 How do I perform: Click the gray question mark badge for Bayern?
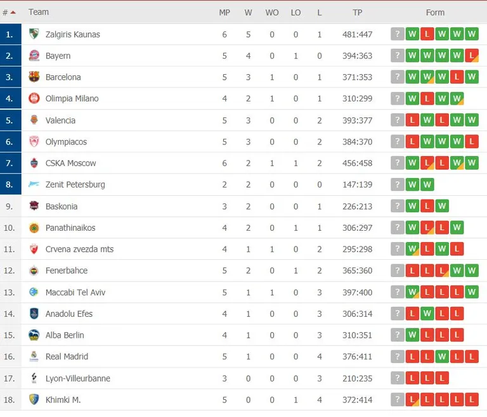(397, 56)
